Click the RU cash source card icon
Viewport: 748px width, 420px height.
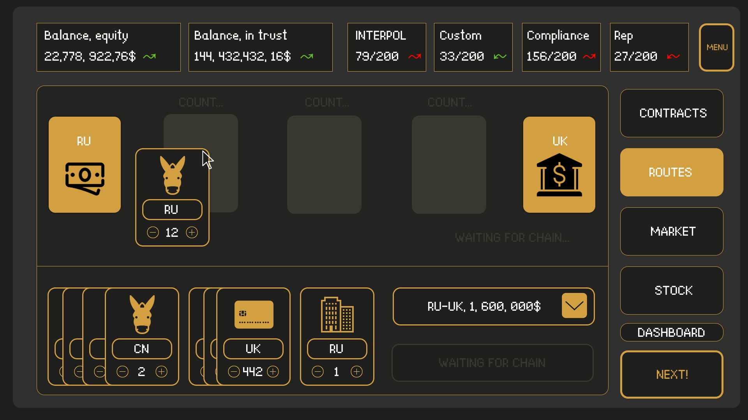pyautogui.click(x=85, y=179)
